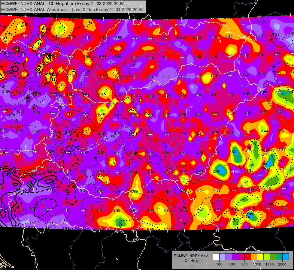This screenshot has height=270, width=294.
Task: Click the grid value 6.53
Action: click(53, 113)
